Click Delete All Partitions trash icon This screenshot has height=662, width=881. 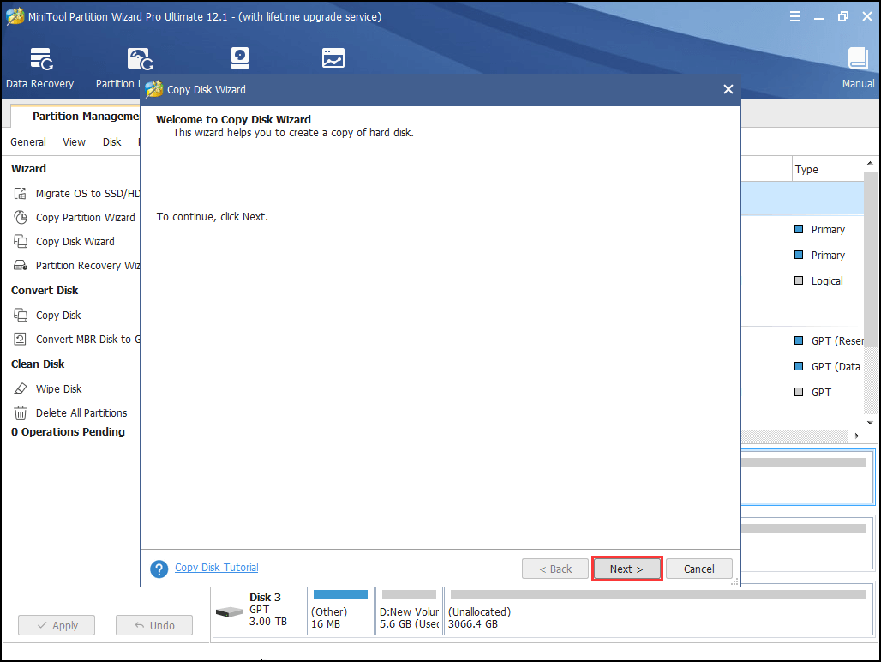tap(21, 413)
